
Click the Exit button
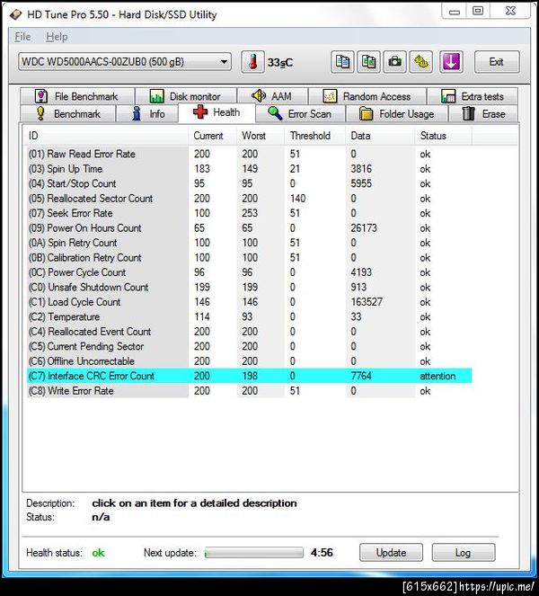pyautogui.click(x=497, y=62)
